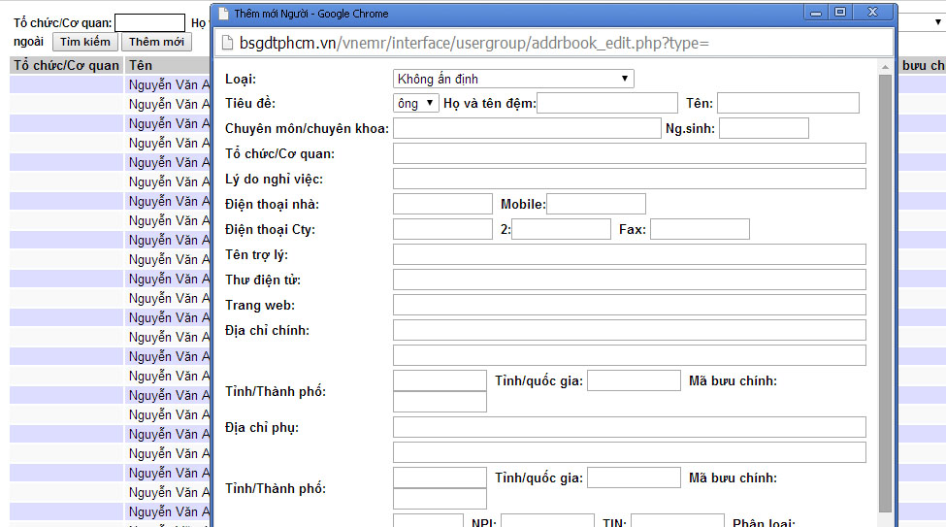
Task: Click Tỉnh/quốc gia field under Địa chỉ phụ
Action: (x=635, y=478)
